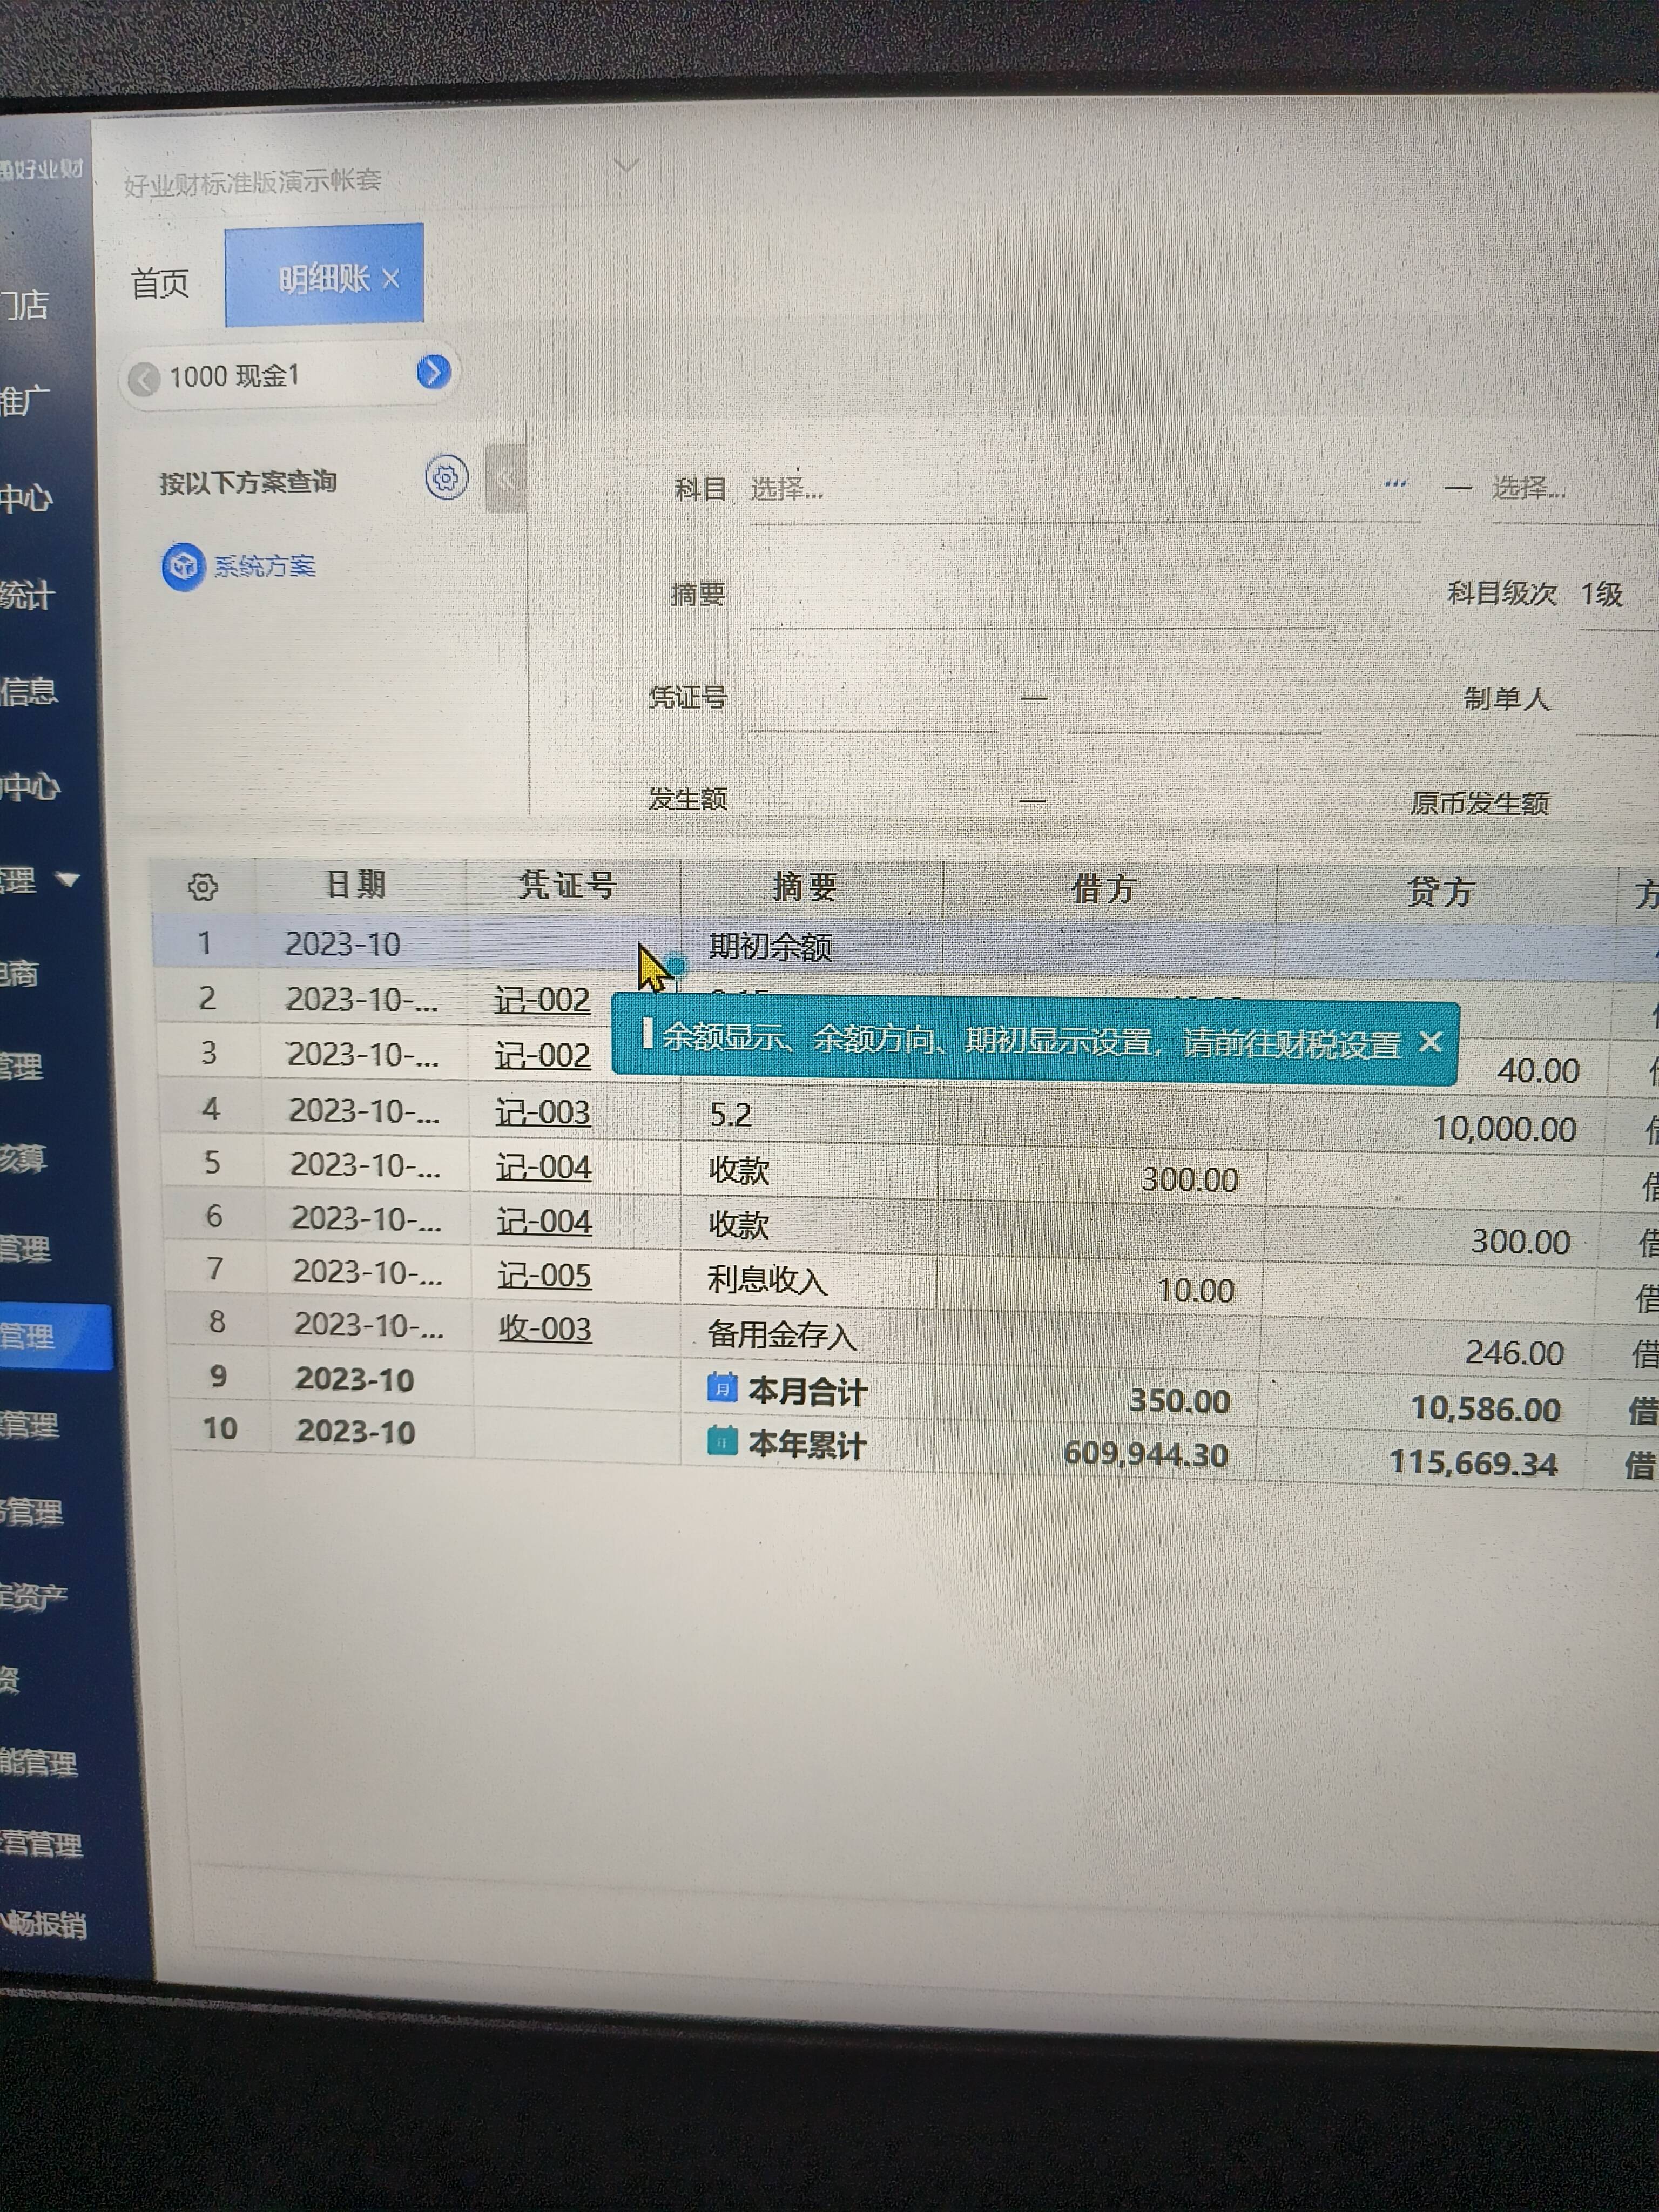Open the sidebar item ending 信息
This screenshot has height=2212, width=1659.
(x=28, y=691)
